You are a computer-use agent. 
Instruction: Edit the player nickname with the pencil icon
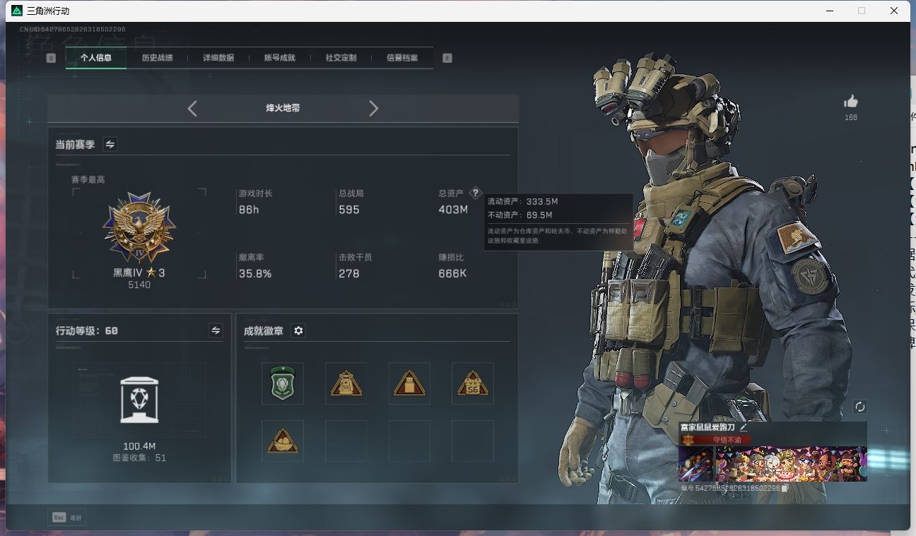(744, 427)
